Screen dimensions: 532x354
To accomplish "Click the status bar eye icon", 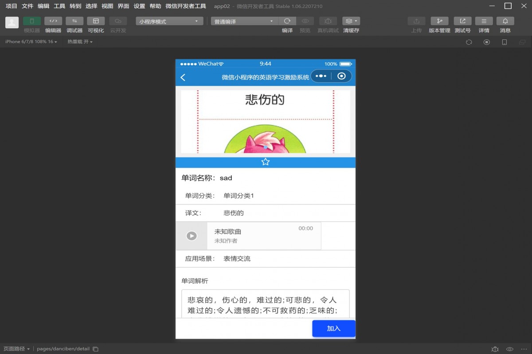I will (x=510, y=349).
